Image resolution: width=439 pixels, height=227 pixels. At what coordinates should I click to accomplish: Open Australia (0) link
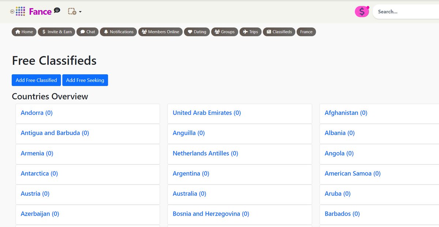[190, 194]
